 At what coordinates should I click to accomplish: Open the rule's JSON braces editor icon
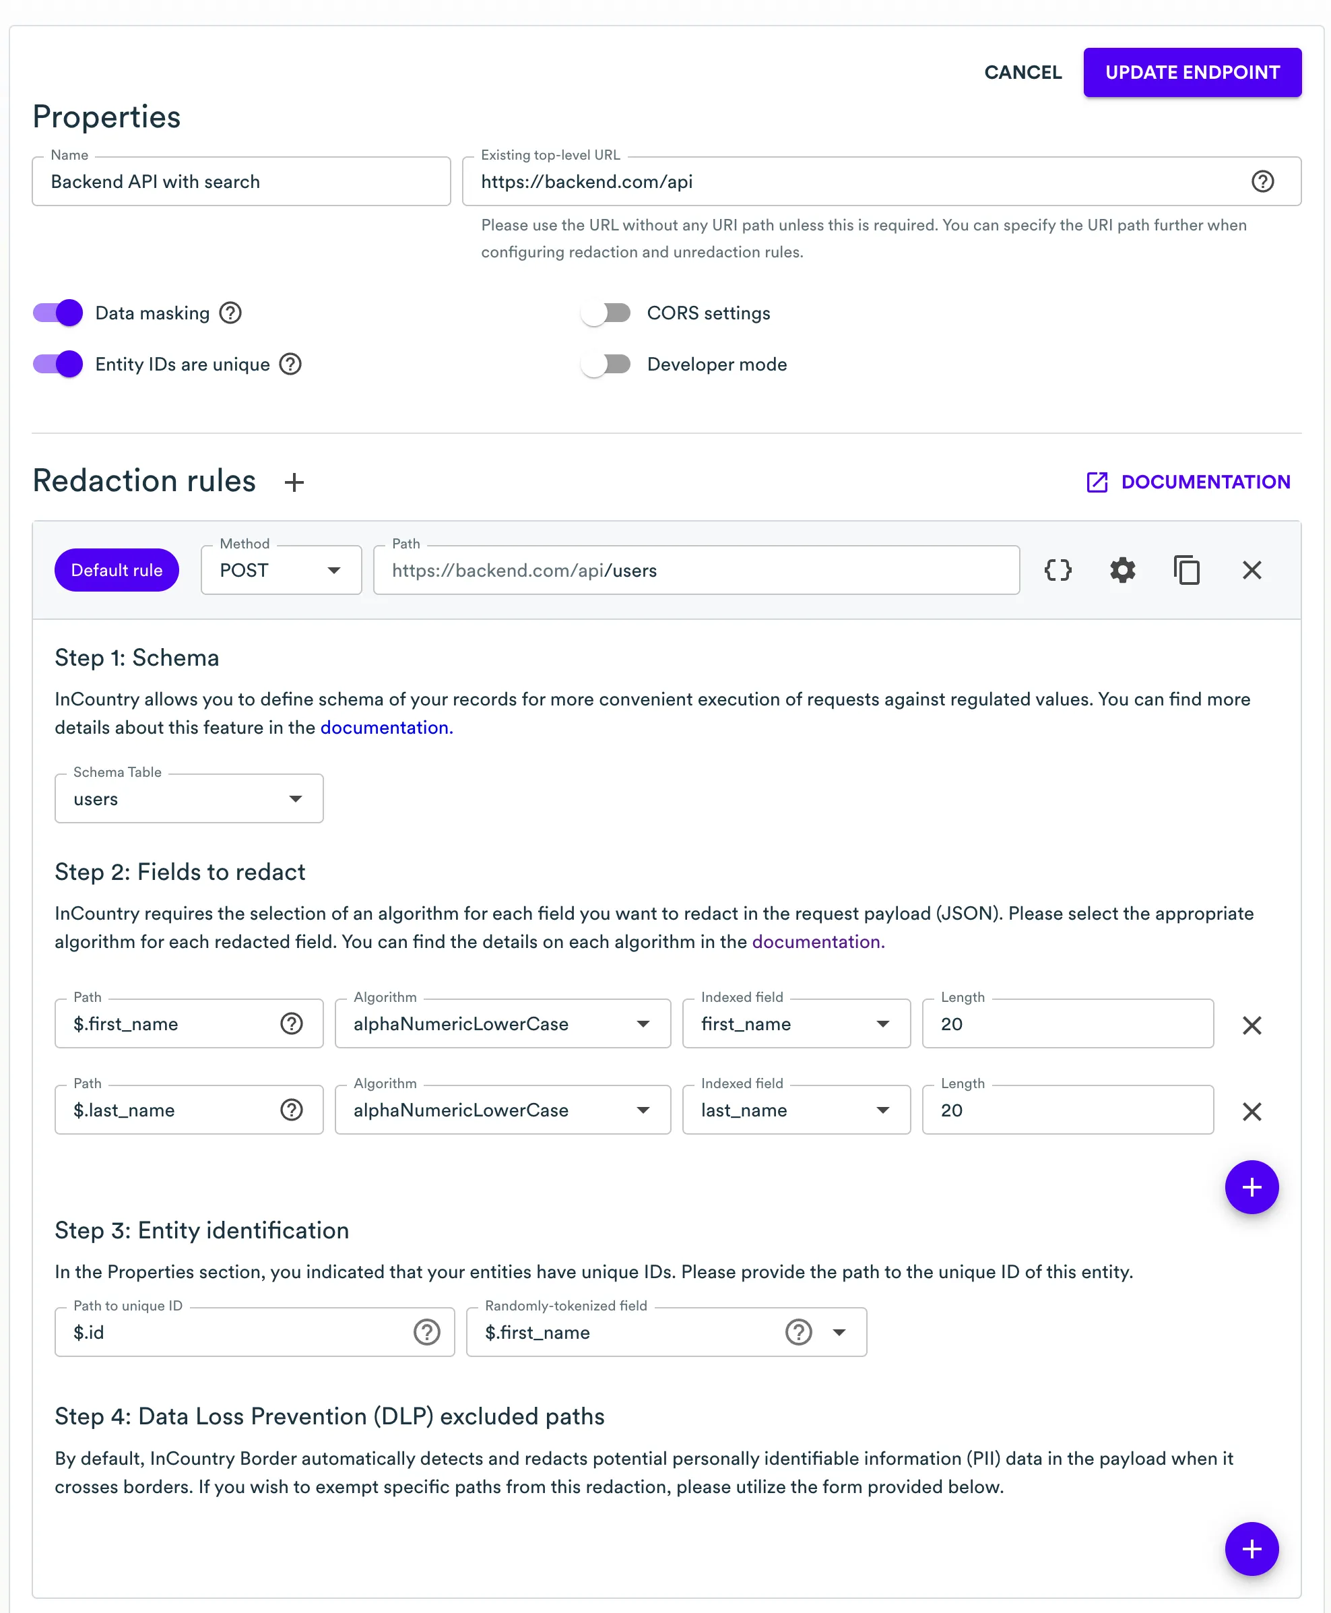(x=1058, y=570)
